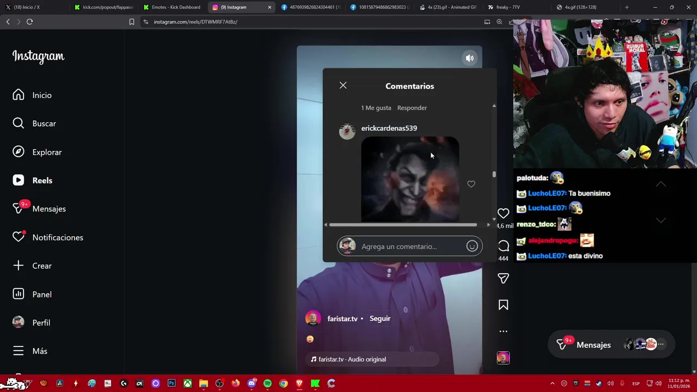
Task: Open OBS Studio from taskbar
Action: [219, 383]
